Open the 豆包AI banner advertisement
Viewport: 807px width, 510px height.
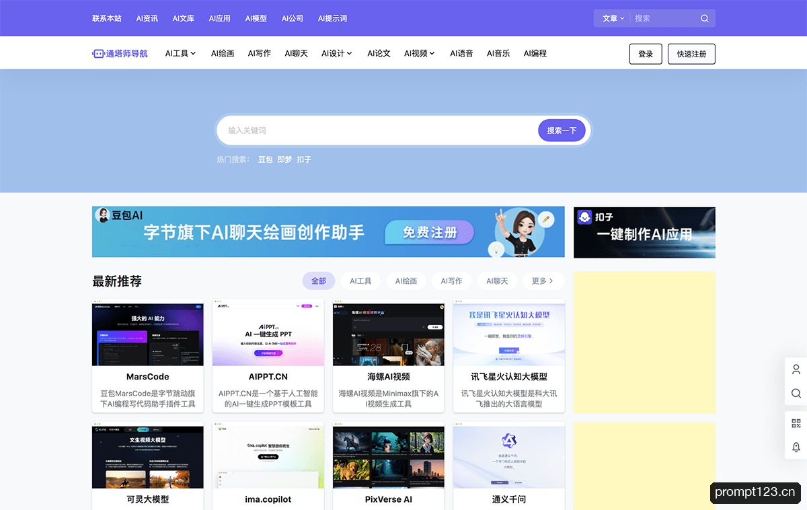point(328,232)
